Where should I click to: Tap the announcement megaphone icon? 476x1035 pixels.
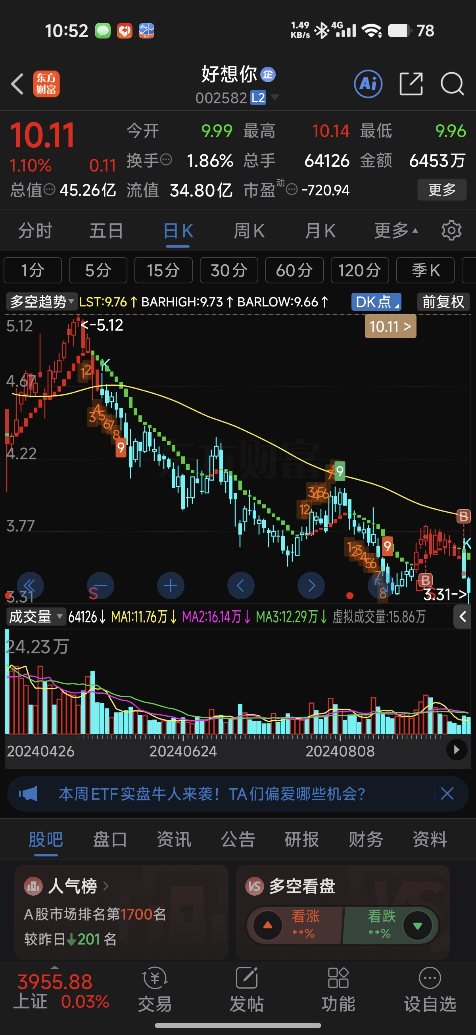click(x=28, y=794)
